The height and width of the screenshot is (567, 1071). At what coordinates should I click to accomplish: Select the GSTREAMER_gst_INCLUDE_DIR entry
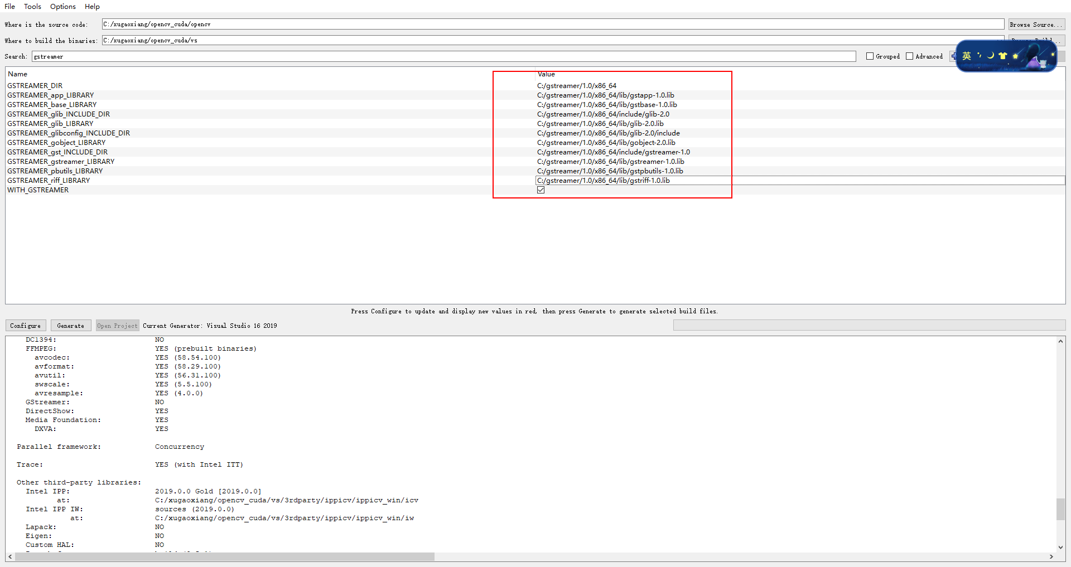pyautogui.click(x=57, y=152)
